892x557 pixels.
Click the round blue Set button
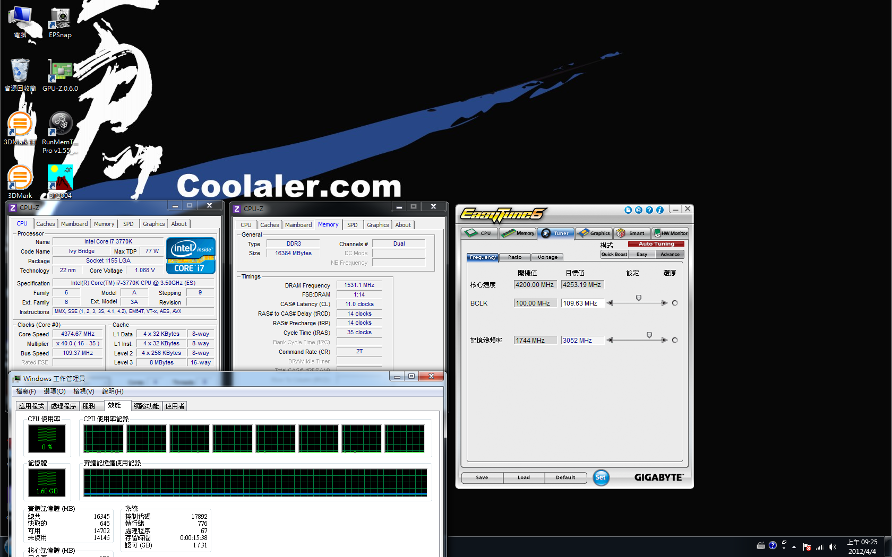[601, 477]
